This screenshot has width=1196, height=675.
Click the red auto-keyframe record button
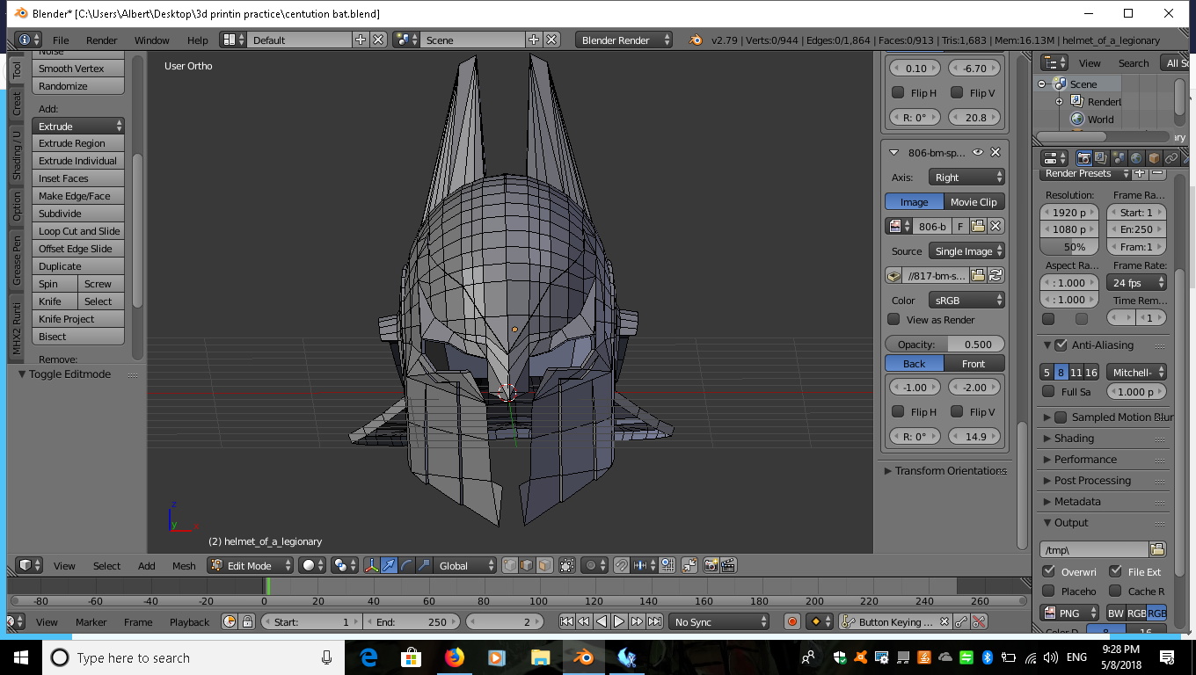791,621
